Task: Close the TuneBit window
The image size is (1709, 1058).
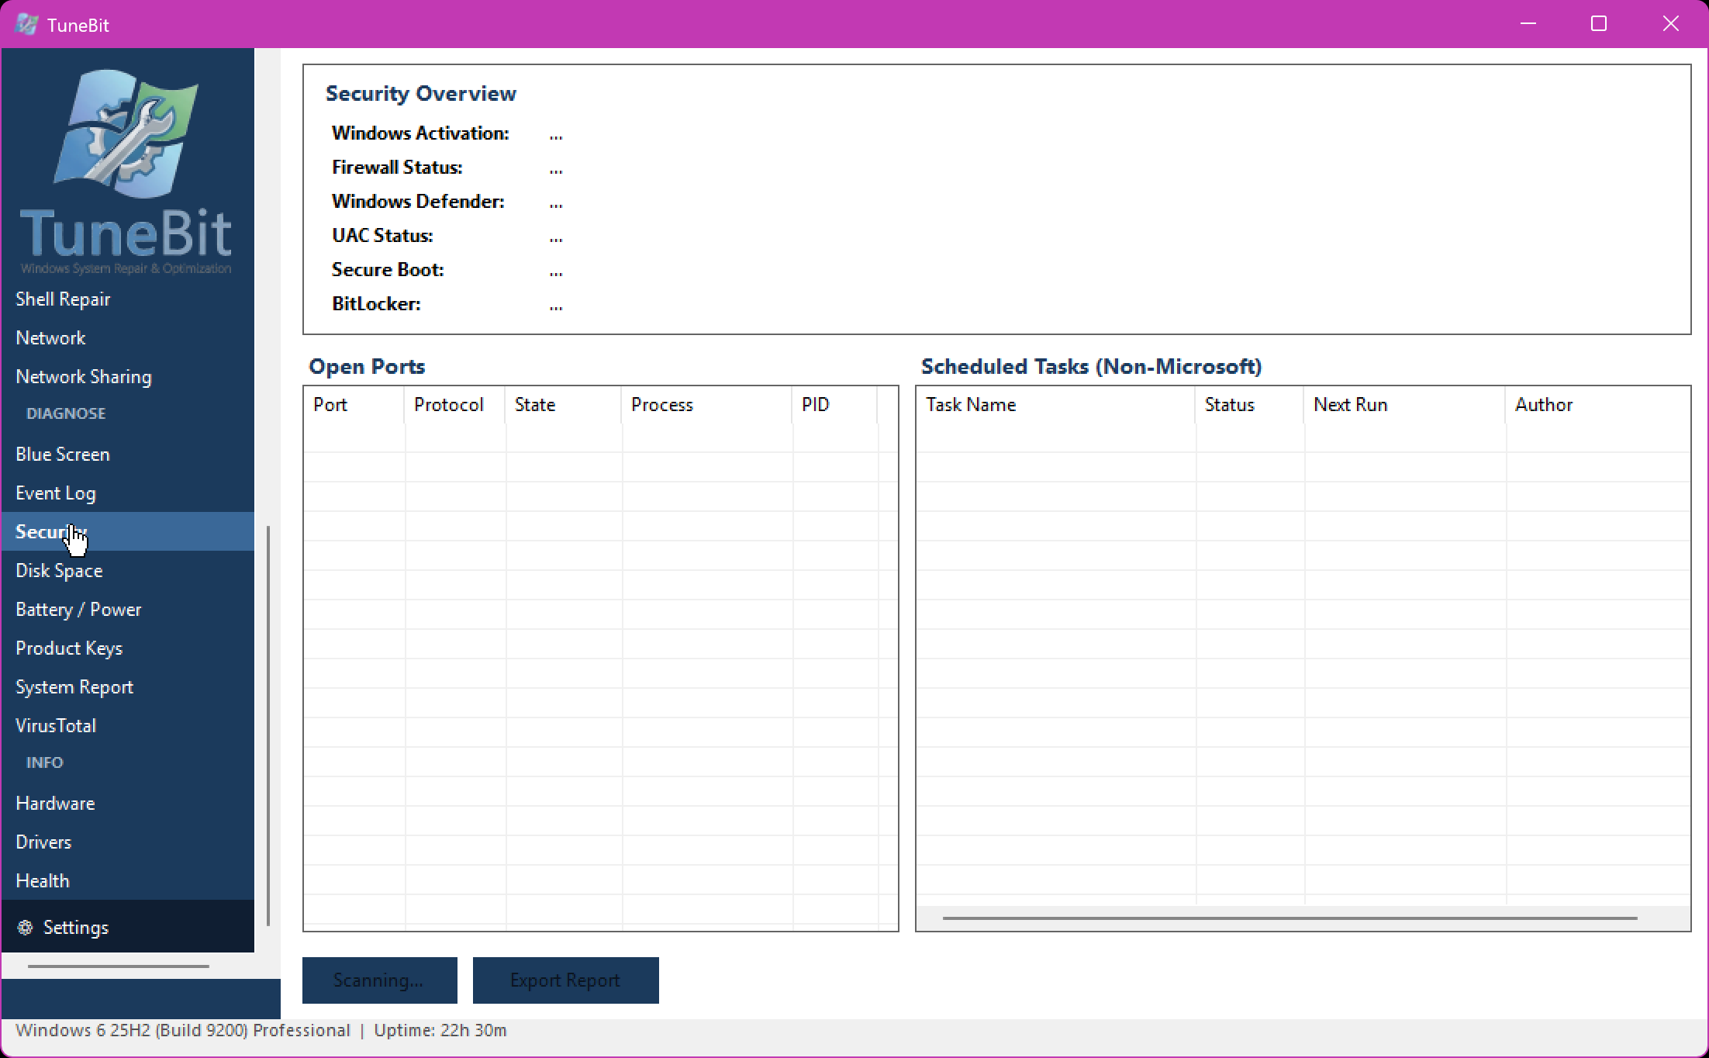Action: coord(1670,24)
